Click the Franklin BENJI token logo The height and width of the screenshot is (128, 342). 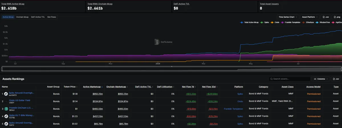6,109
